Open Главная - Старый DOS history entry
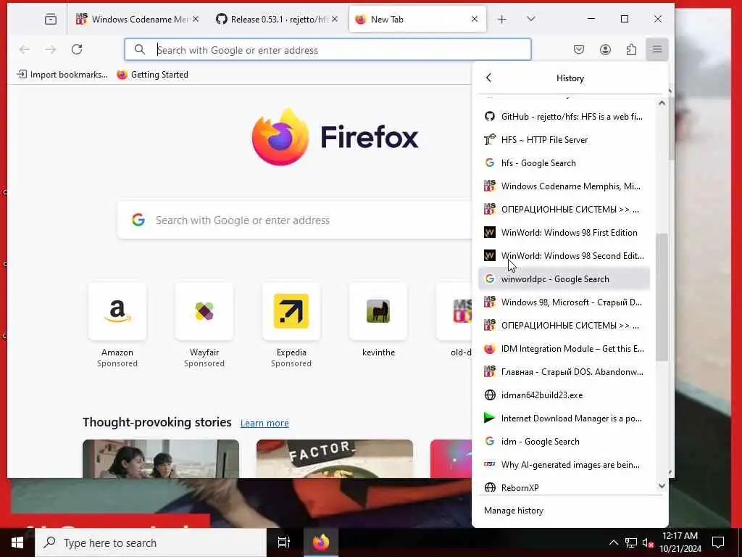This screenshot has height=557, width=742. coord(564,372)
